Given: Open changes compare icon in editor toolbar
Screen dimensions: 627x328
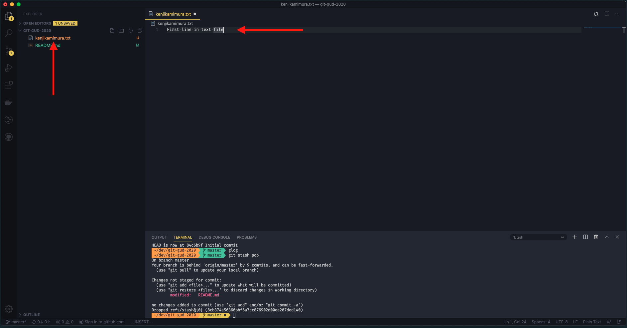Looking at the screenshot, I should (596, 14).
